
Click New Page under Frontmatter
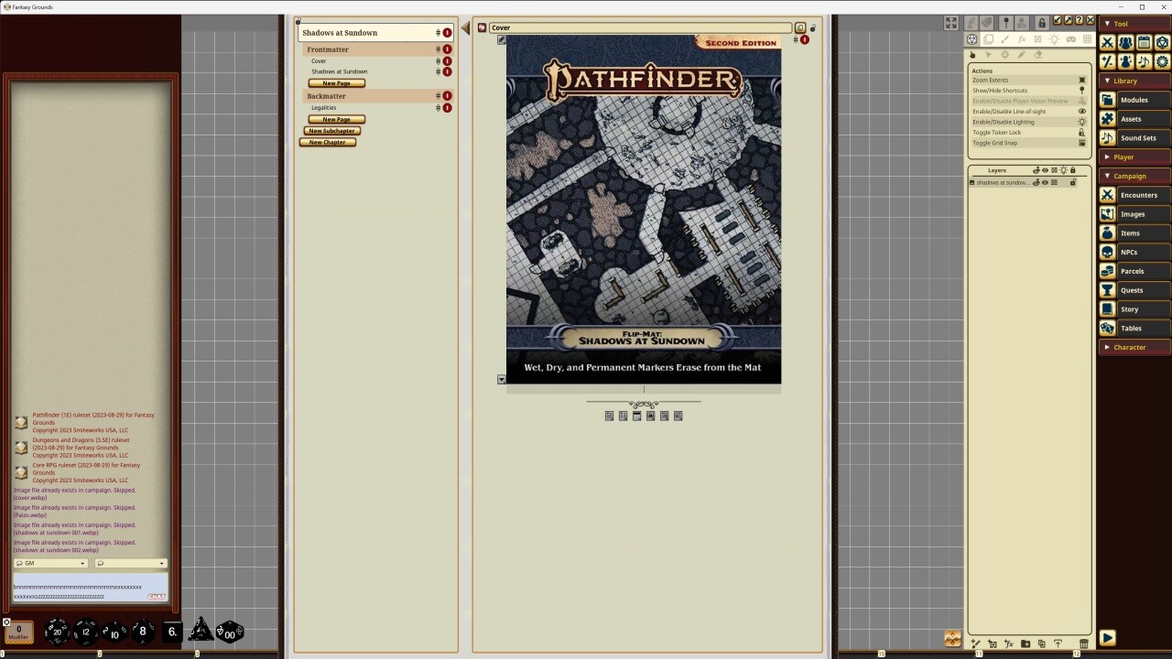tap(336, 82)
